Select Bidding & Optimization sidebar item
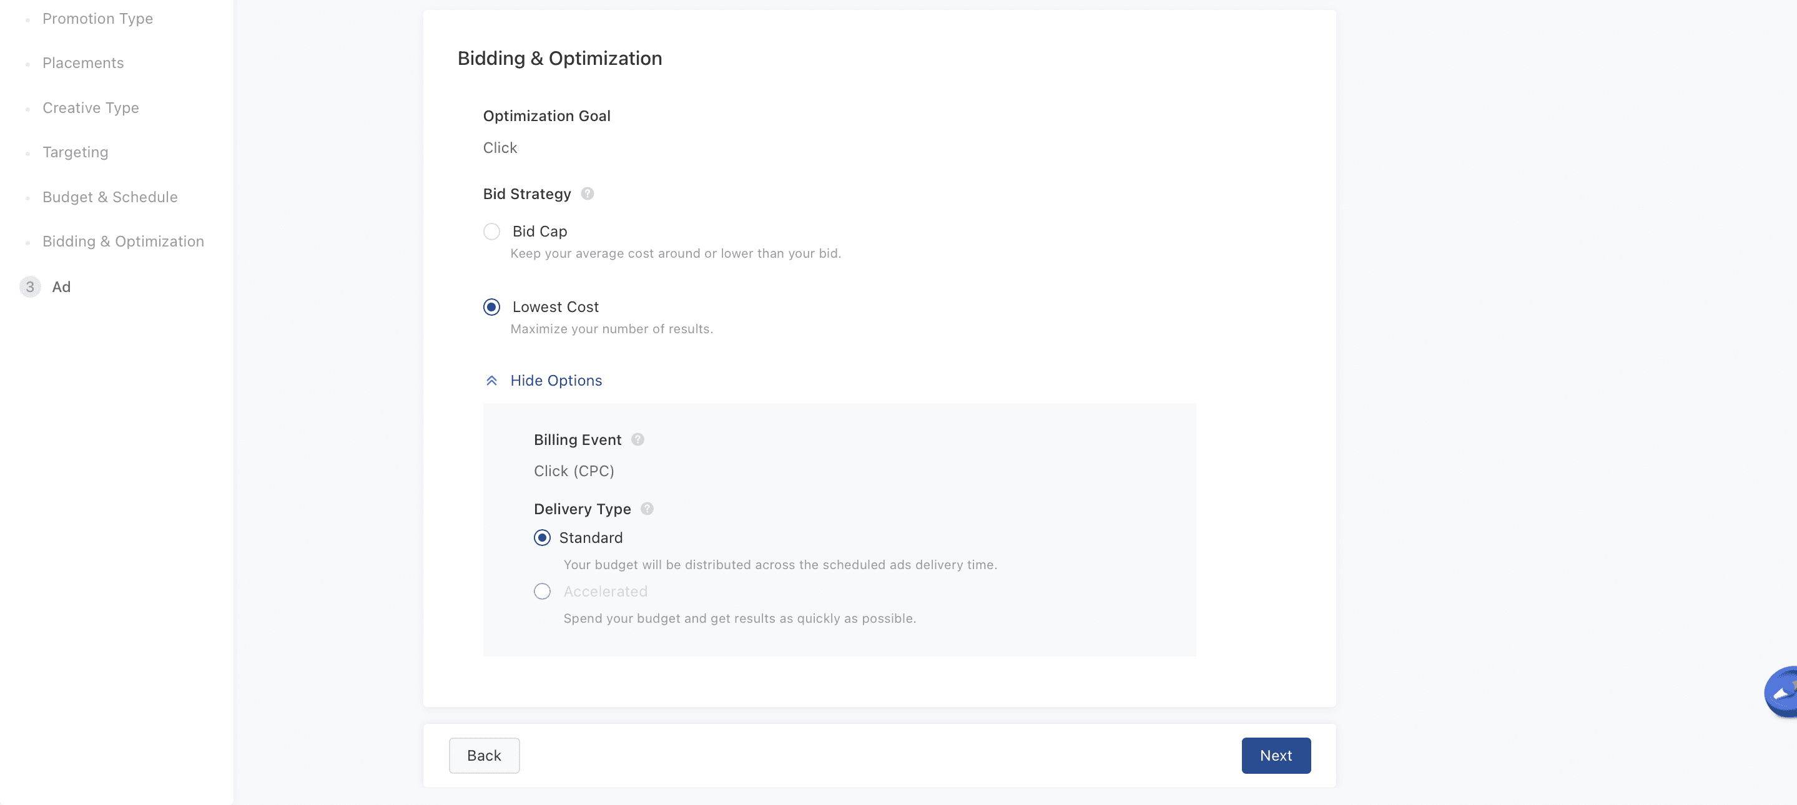 (124, 242)
